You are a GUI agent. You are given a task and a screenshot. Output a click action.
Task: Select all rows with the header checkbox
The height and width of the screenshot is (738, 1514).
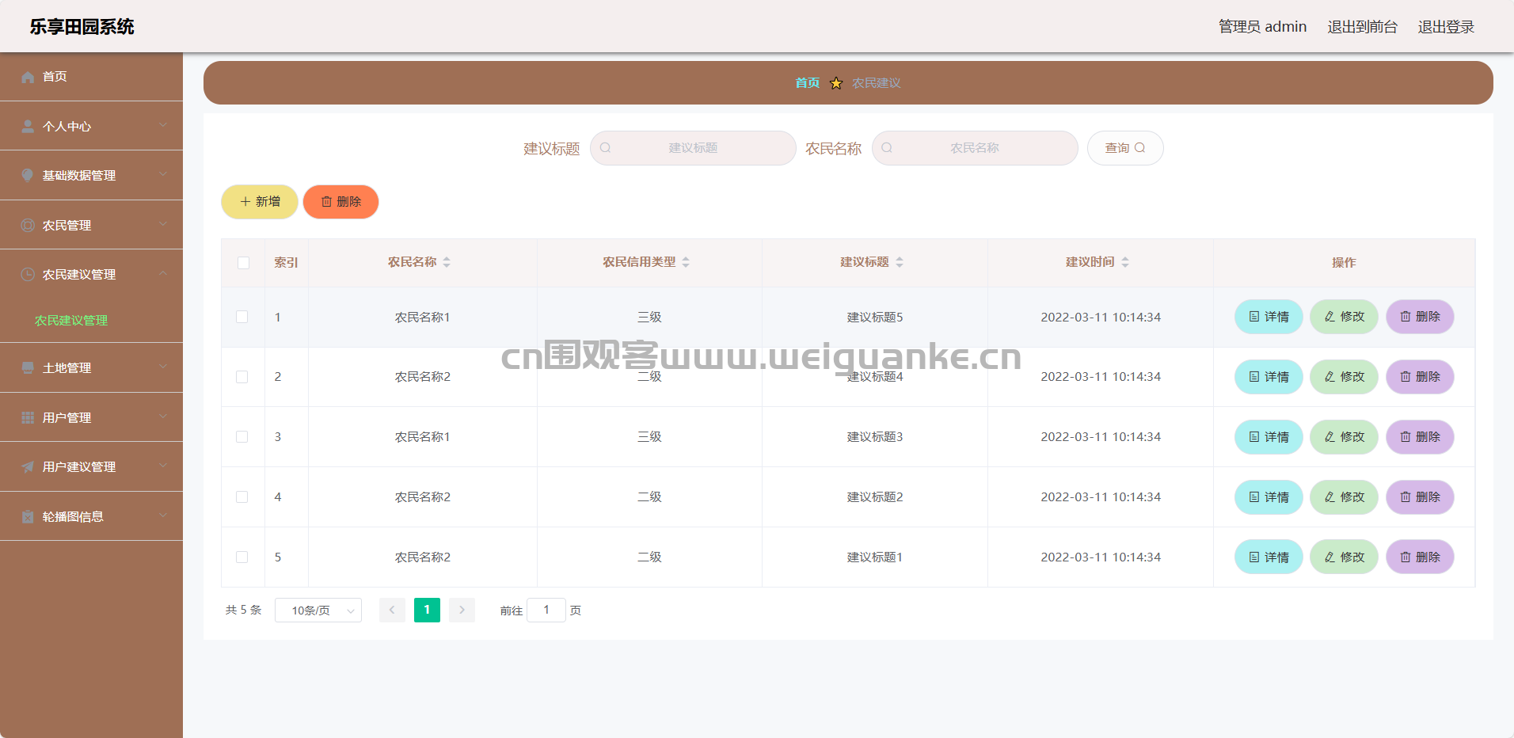pos(243,263)
